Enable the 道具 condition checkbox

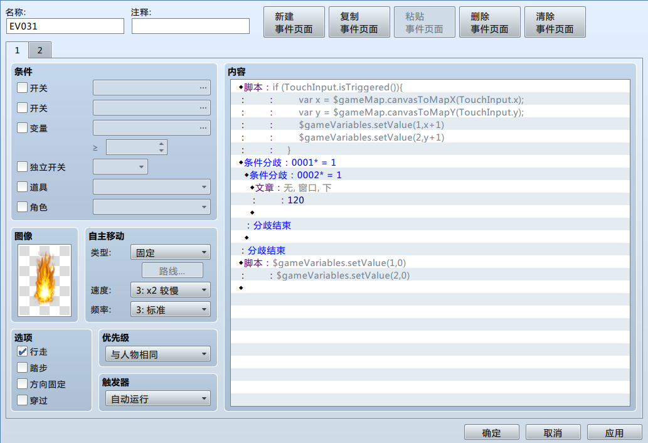pyautogui.click(x=22, y=187)
